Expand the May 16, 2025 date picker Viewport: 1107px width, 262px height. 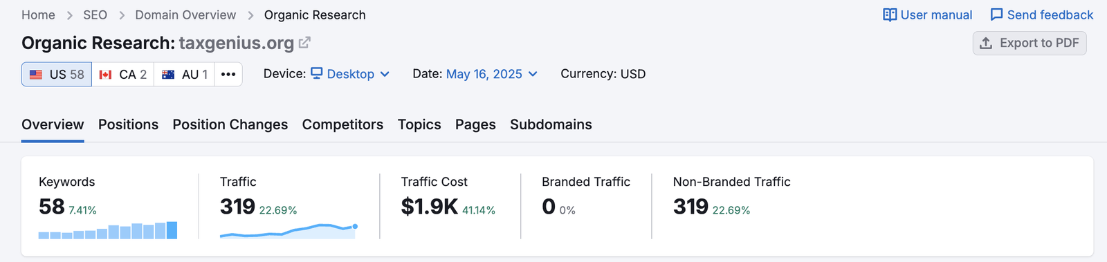click(492, 74)
